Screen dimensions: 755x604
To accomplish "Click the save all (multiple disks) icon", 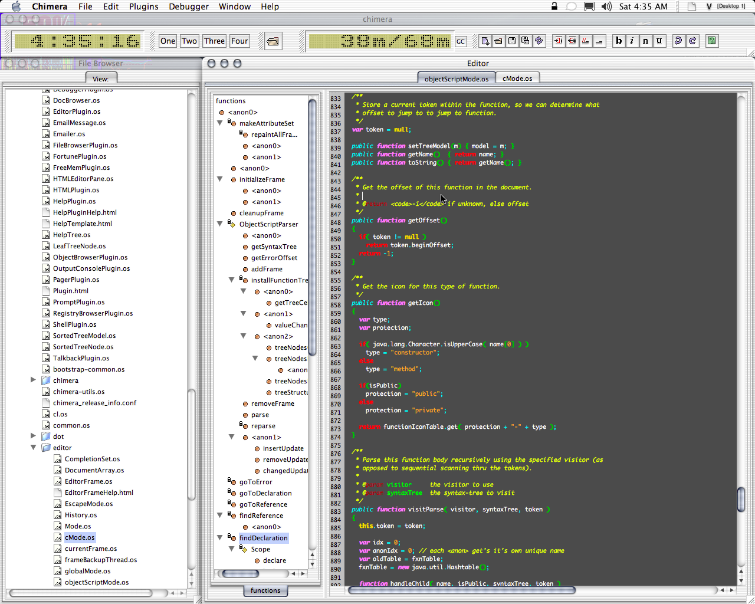I will pyautogui.click(x=525, y=41).
